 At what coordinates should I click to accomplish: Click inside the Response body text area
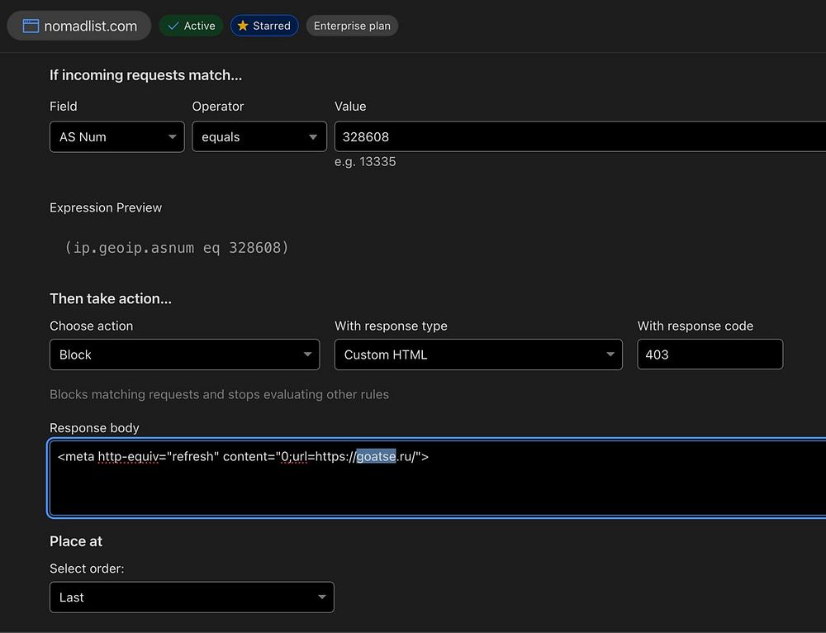[437, 478]
